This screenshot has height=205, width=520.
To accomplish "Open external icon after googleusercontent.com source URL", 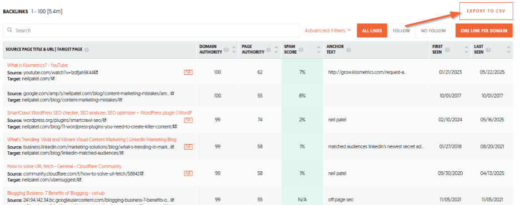I will point(172,200).
